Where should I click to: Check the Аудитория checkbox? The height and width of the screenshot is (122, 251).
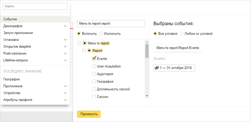pos(94,74)
